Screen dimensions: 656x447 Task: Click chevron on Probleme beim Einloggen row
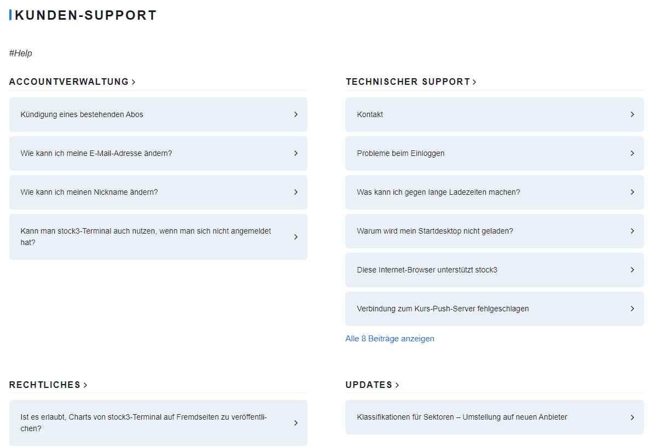632,153
